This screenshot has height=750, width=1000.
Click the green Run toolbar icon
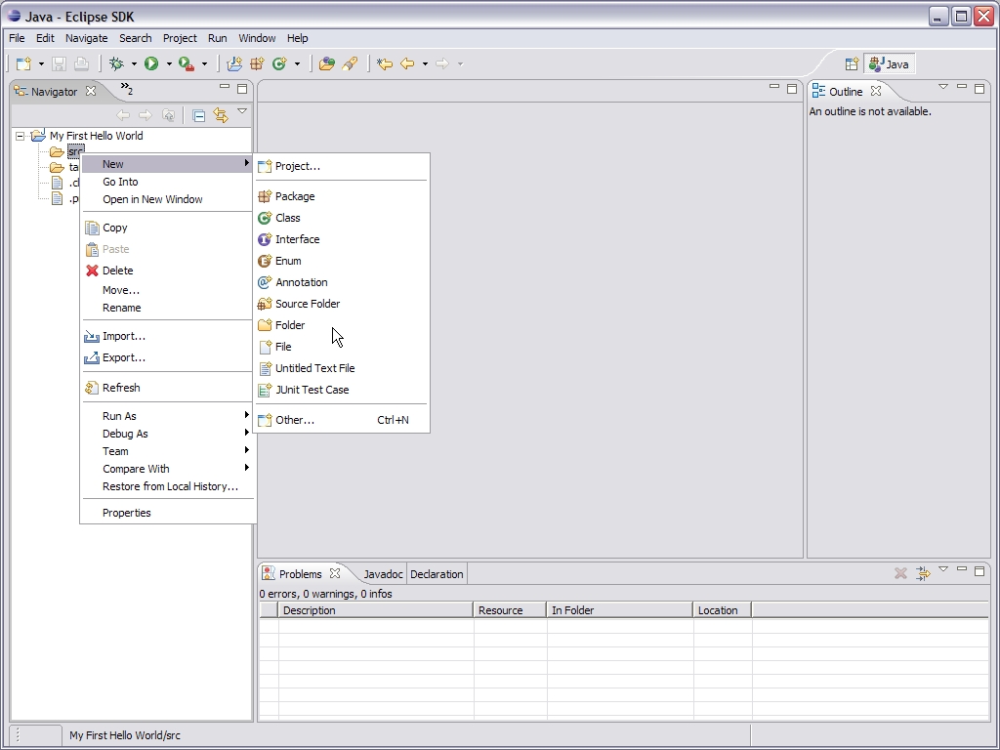(151, 63)
